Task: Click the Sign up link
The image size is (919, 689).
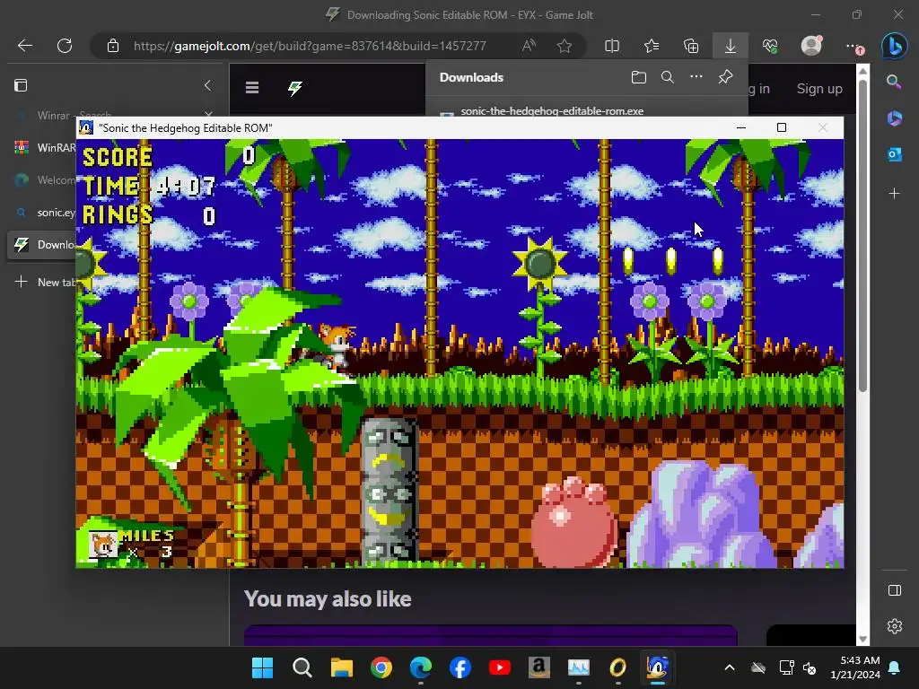Action: [x=819, y=89]
